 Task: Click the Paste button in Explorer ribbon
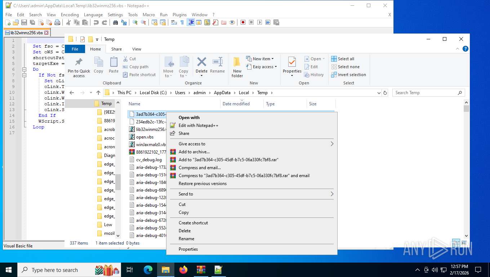coord(113,65)
